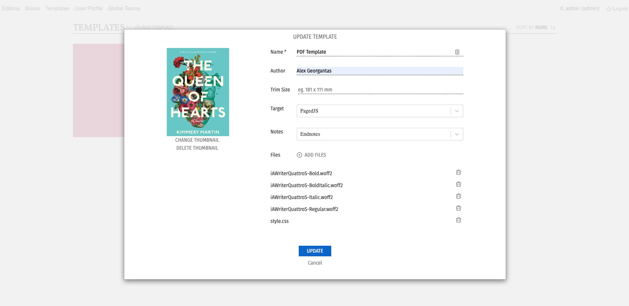Viewport: 629px width, 306px height.
Task: Click the blue Update button
Action: pyautogui.click(x=315, y=251)
